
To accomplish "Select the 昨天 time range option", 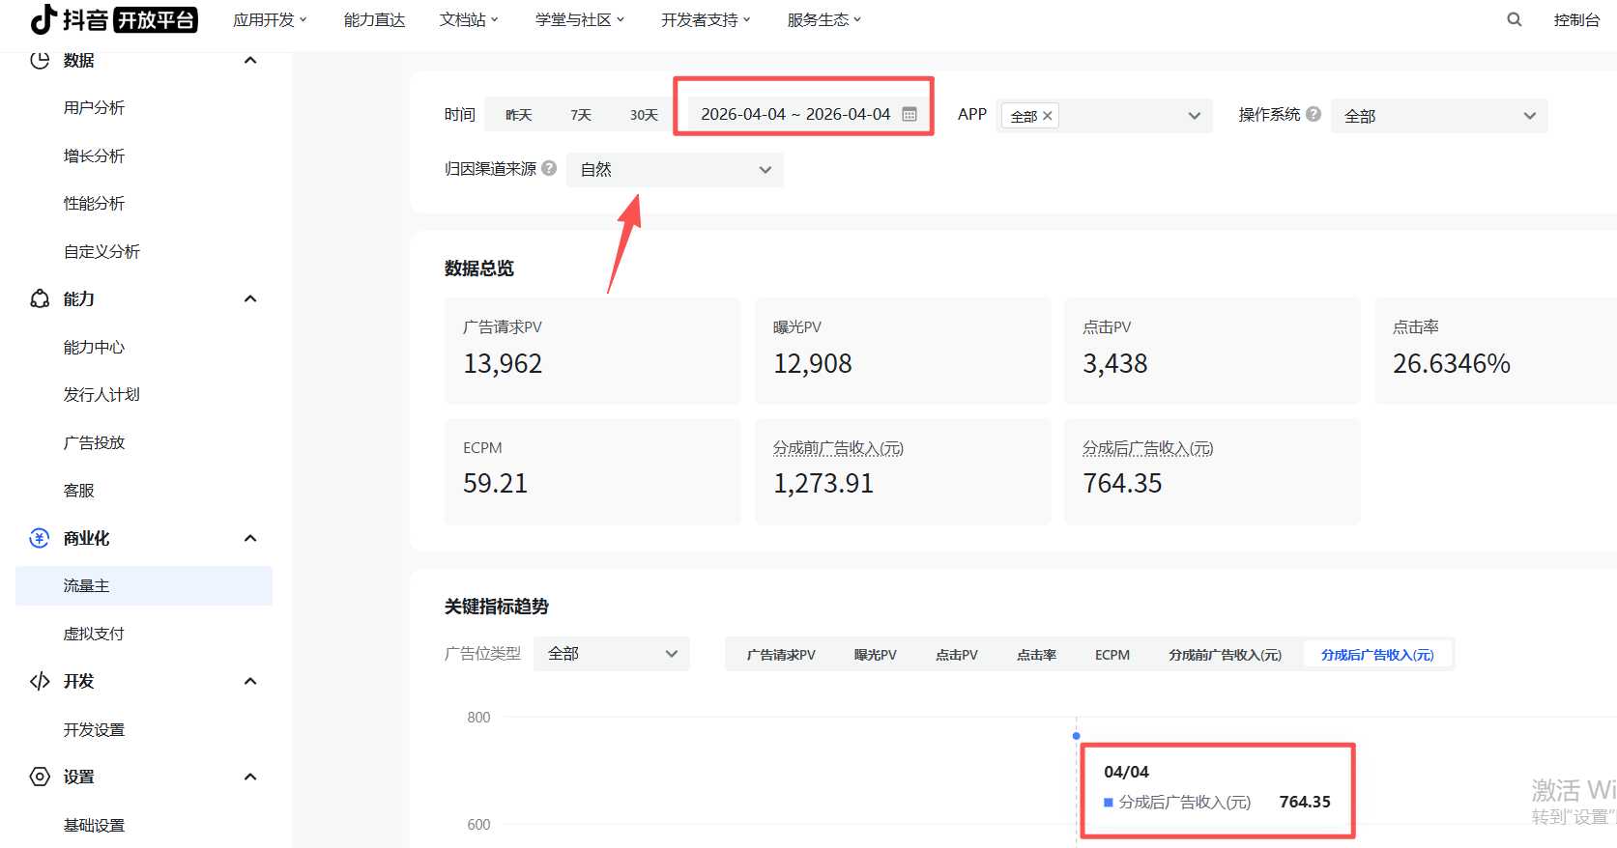I will point(519,115).
